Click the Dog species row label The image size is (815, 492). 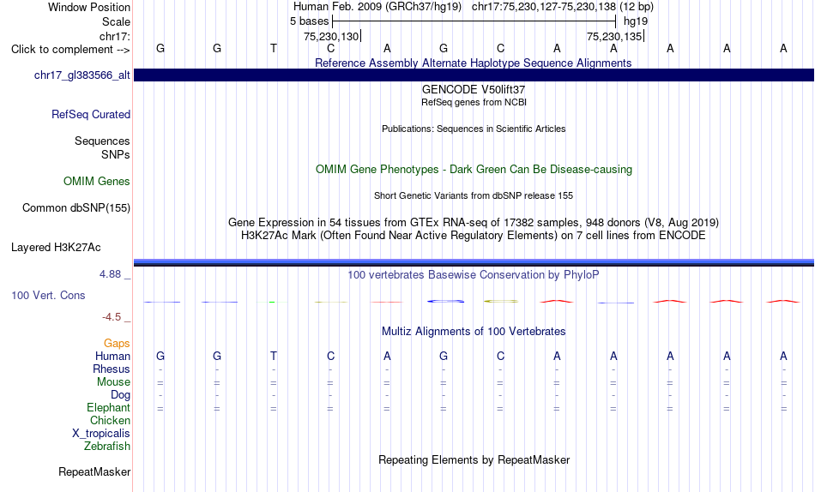point(120,395)
